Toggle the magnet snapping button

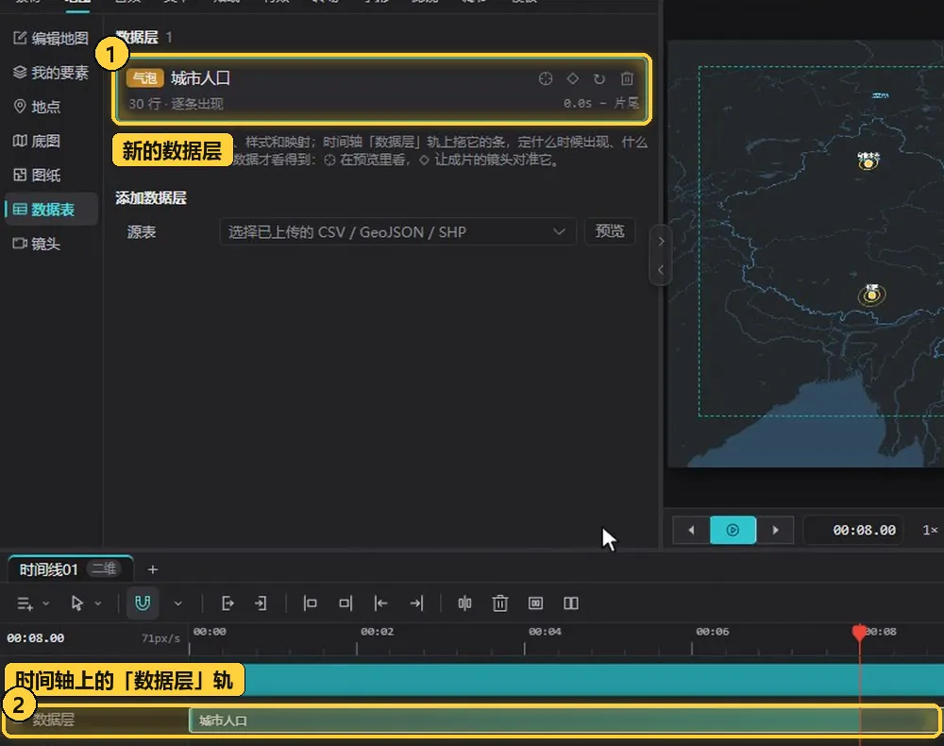coord(143,603)
